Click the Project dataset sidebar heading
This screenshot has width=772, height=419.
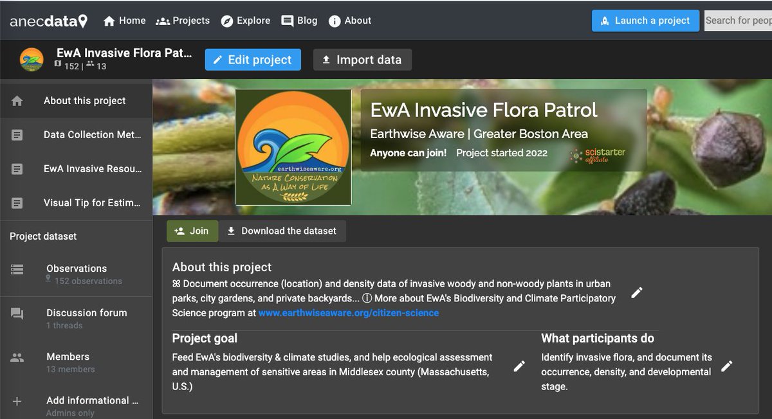[x=43, y=236]
